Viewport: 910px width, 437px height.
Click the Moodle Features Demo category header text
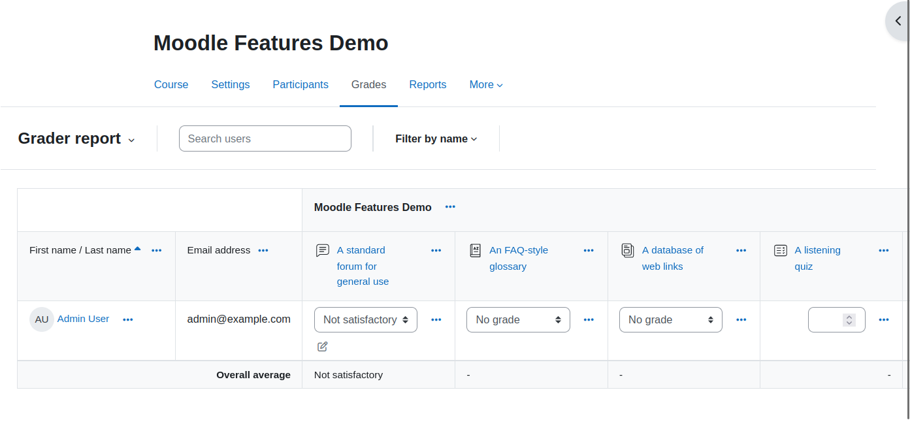(x=373, y=207)
